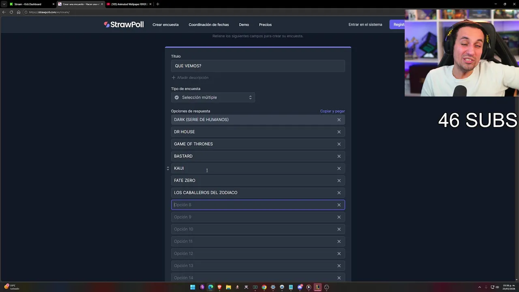519x292 pixels.
Task: Click the X on Opción 9
Action: (339, 217)
